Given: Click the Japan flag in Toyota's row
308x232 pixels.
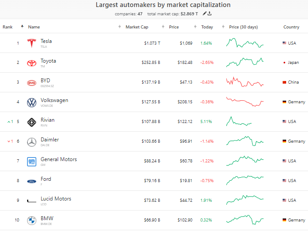Looking at the screenshot, I should pos(284,63).
